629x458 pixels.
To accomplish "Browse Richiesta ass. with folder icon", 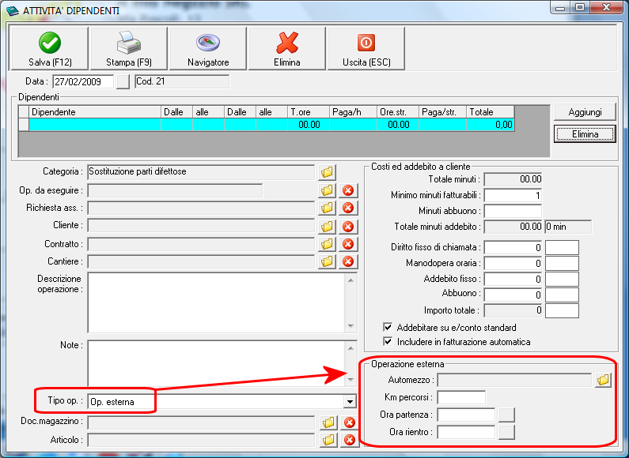I will (327, 208).
